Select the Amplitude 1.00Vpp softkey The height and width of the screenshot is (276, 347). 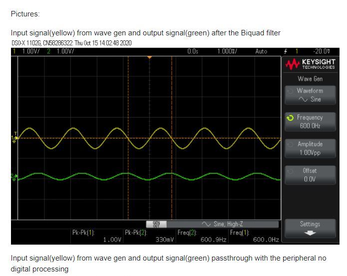point(310,148)
